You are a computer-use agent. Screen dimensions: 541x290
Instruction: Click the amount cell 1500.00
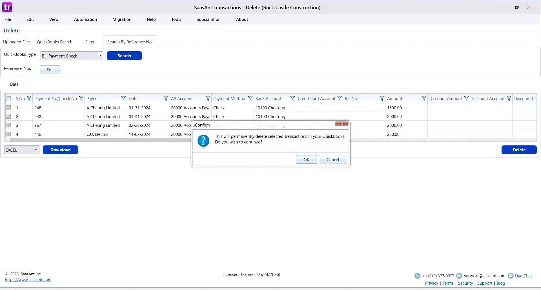click(406, 108)
